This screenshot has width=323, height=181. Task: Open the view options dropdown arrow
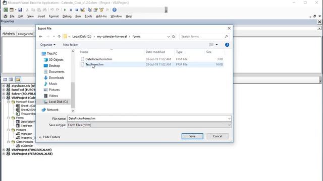[x=217, y=45]
